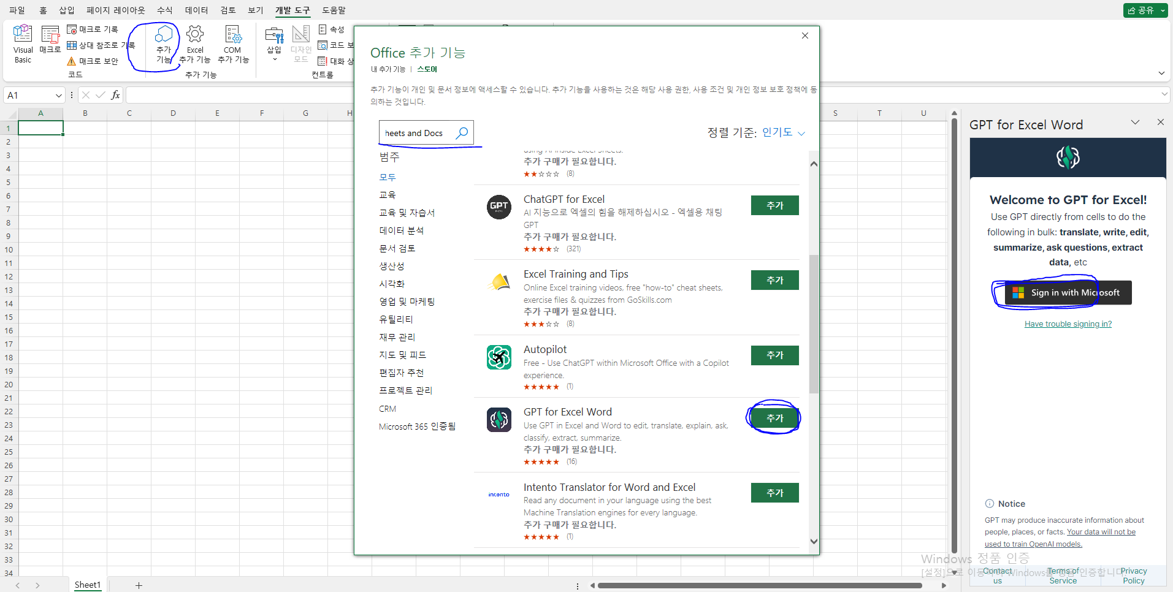Image resolution: width=1173 pixels, height=592 pixels.
Task: Open Have trouble signing in link
Action: point(1068,324)
